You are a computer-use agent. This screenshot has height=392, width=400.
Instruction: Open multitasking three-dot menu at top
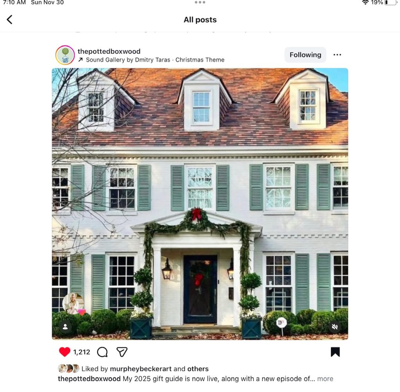point(200,2)
